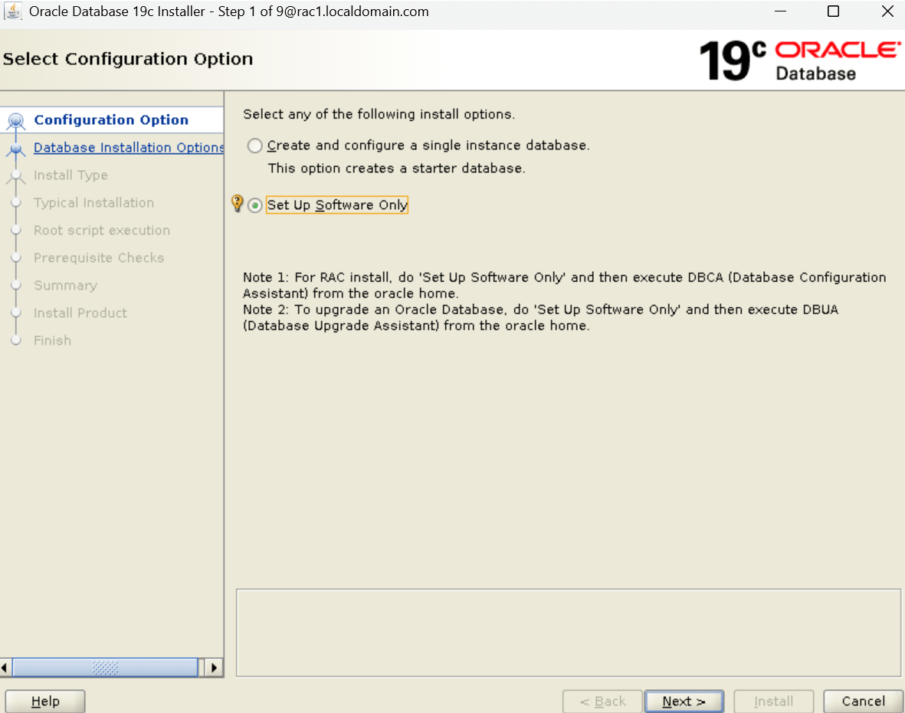Screen dimensions: 905x713
Task: Click the Note 1 RAC install text
Action: coord(565,285)
